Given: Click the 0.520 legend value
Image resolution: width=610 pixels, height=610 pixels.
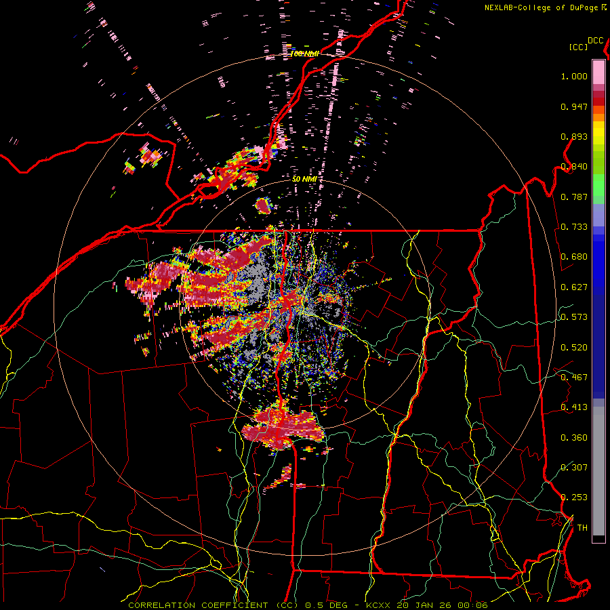Looking at the screenshot, I should tap(574, 347).
